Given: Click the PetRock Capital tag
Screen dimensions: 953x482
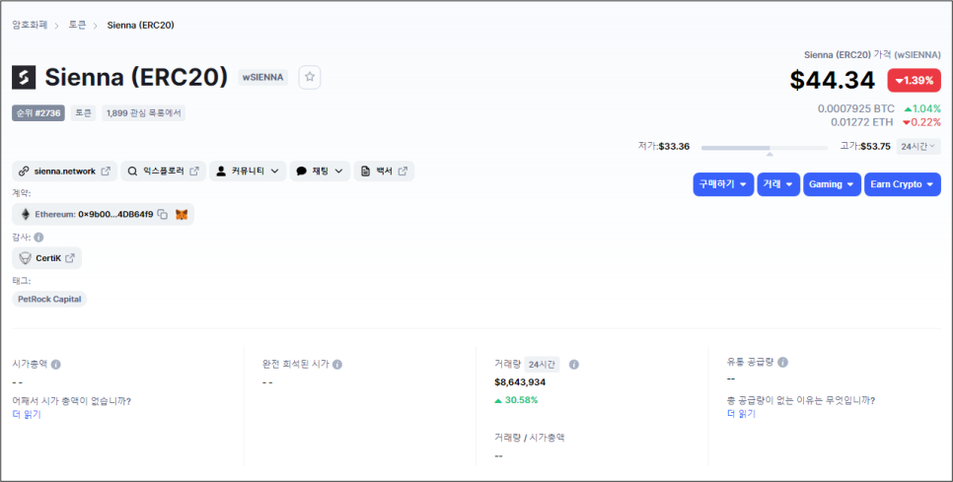Looking at the screenshot, I should click(49, 299).
